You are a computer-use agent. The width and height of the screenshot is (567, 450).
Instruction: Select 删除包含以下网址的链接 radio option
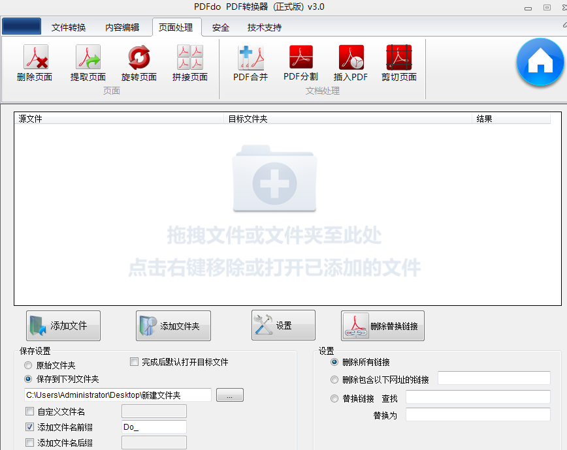point(334,380)
